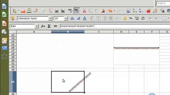Toggle AutoSpellcheck button

[x=77, y=11]
